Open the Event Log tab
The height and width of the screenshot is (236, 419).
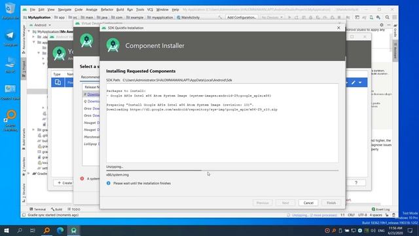(x=381, y=209)
